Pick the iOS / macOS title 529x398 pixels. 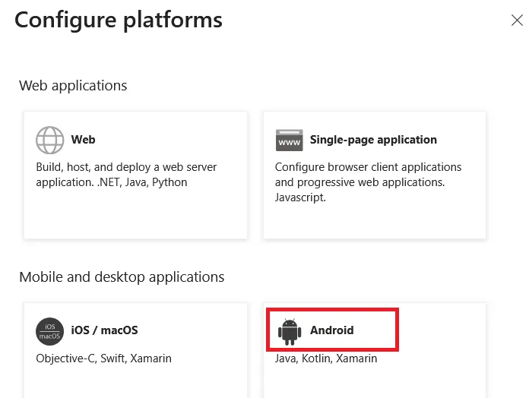[x=104, y=330]
